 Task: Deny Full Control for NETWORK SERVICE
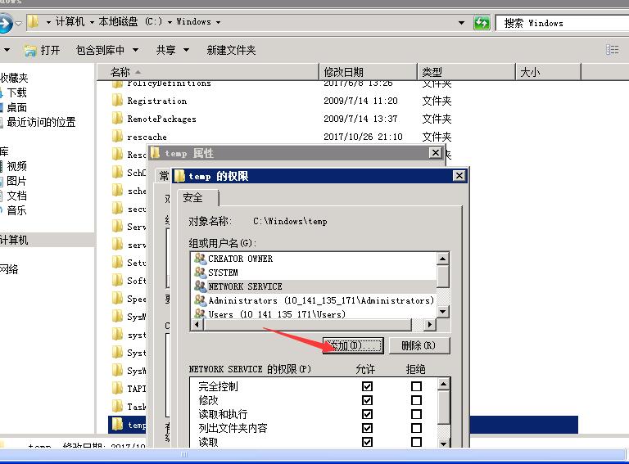[x=416, y=386]
